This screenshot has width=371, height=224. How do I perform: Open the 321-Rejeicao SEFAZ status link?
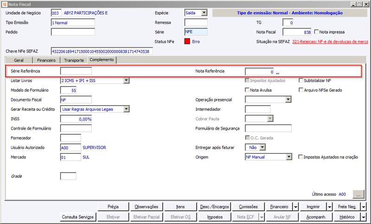330,42
